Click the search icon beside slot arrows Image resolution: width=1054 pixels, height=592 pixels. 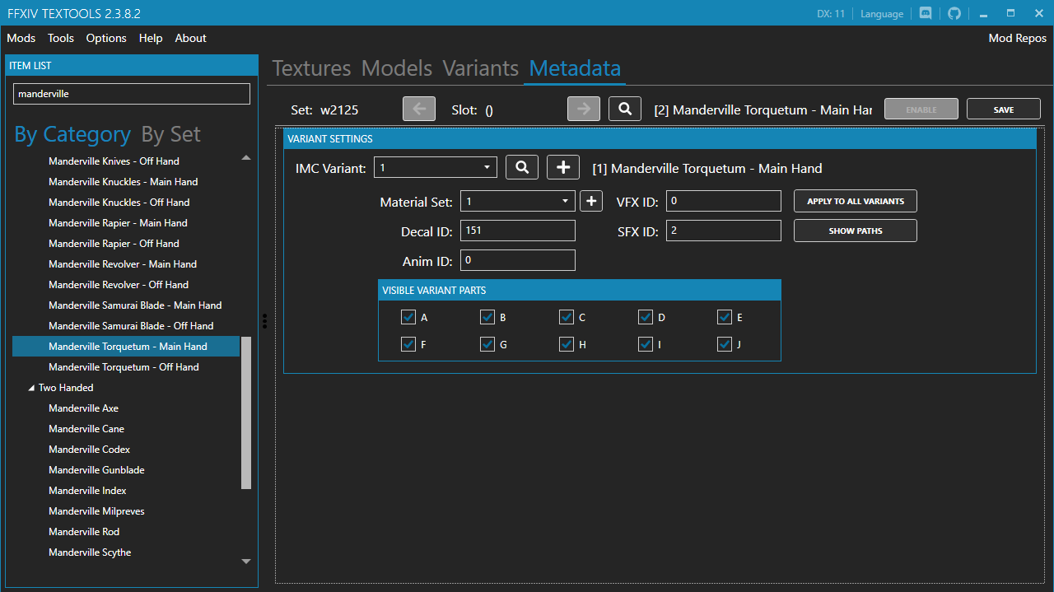coord(625,109)
